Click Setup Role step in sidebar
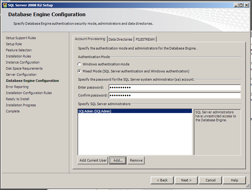The height and width of the screenshot is (190, 252). point(14,44)
